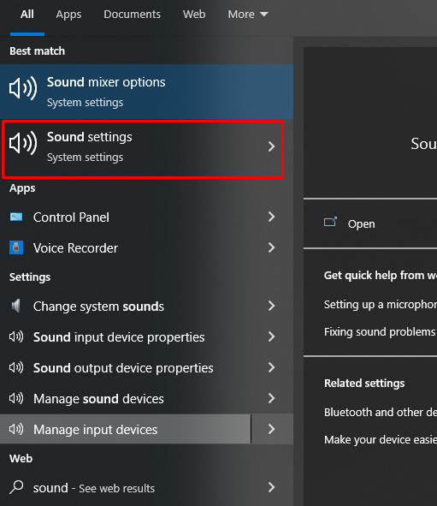
Task: Open Fixing sound problems help link
Action: coord(380,331)
